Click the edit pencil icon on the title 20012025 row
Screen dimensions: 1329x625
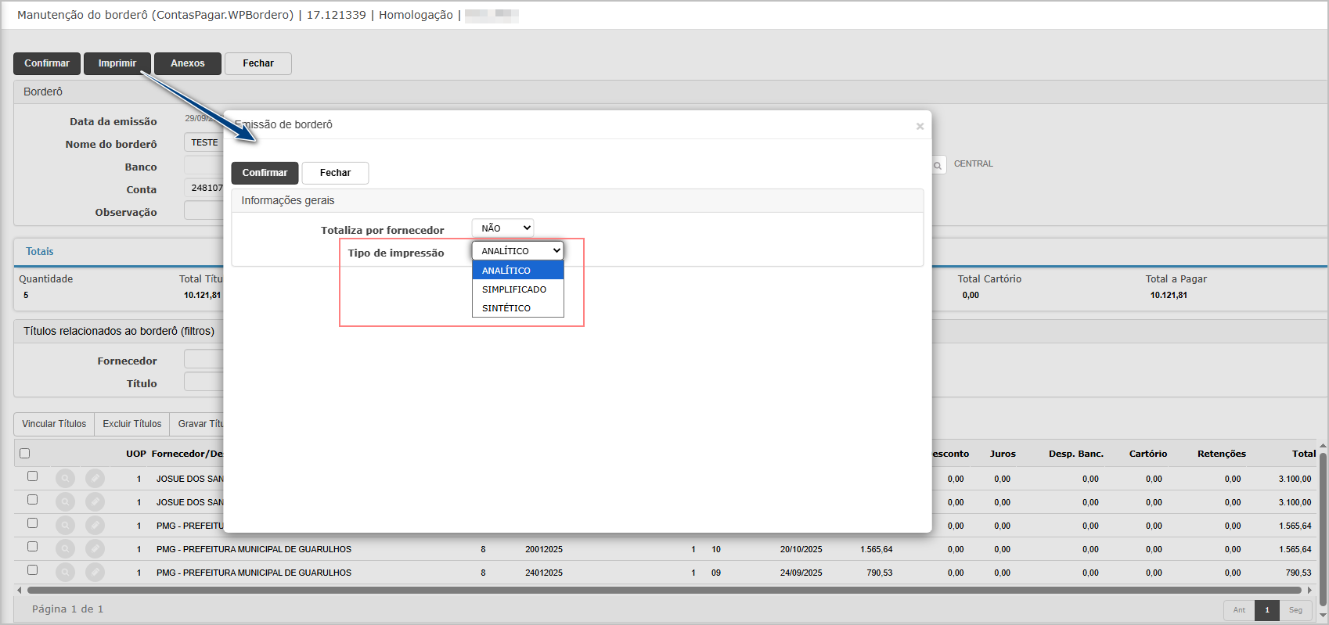tap(95, 548)
